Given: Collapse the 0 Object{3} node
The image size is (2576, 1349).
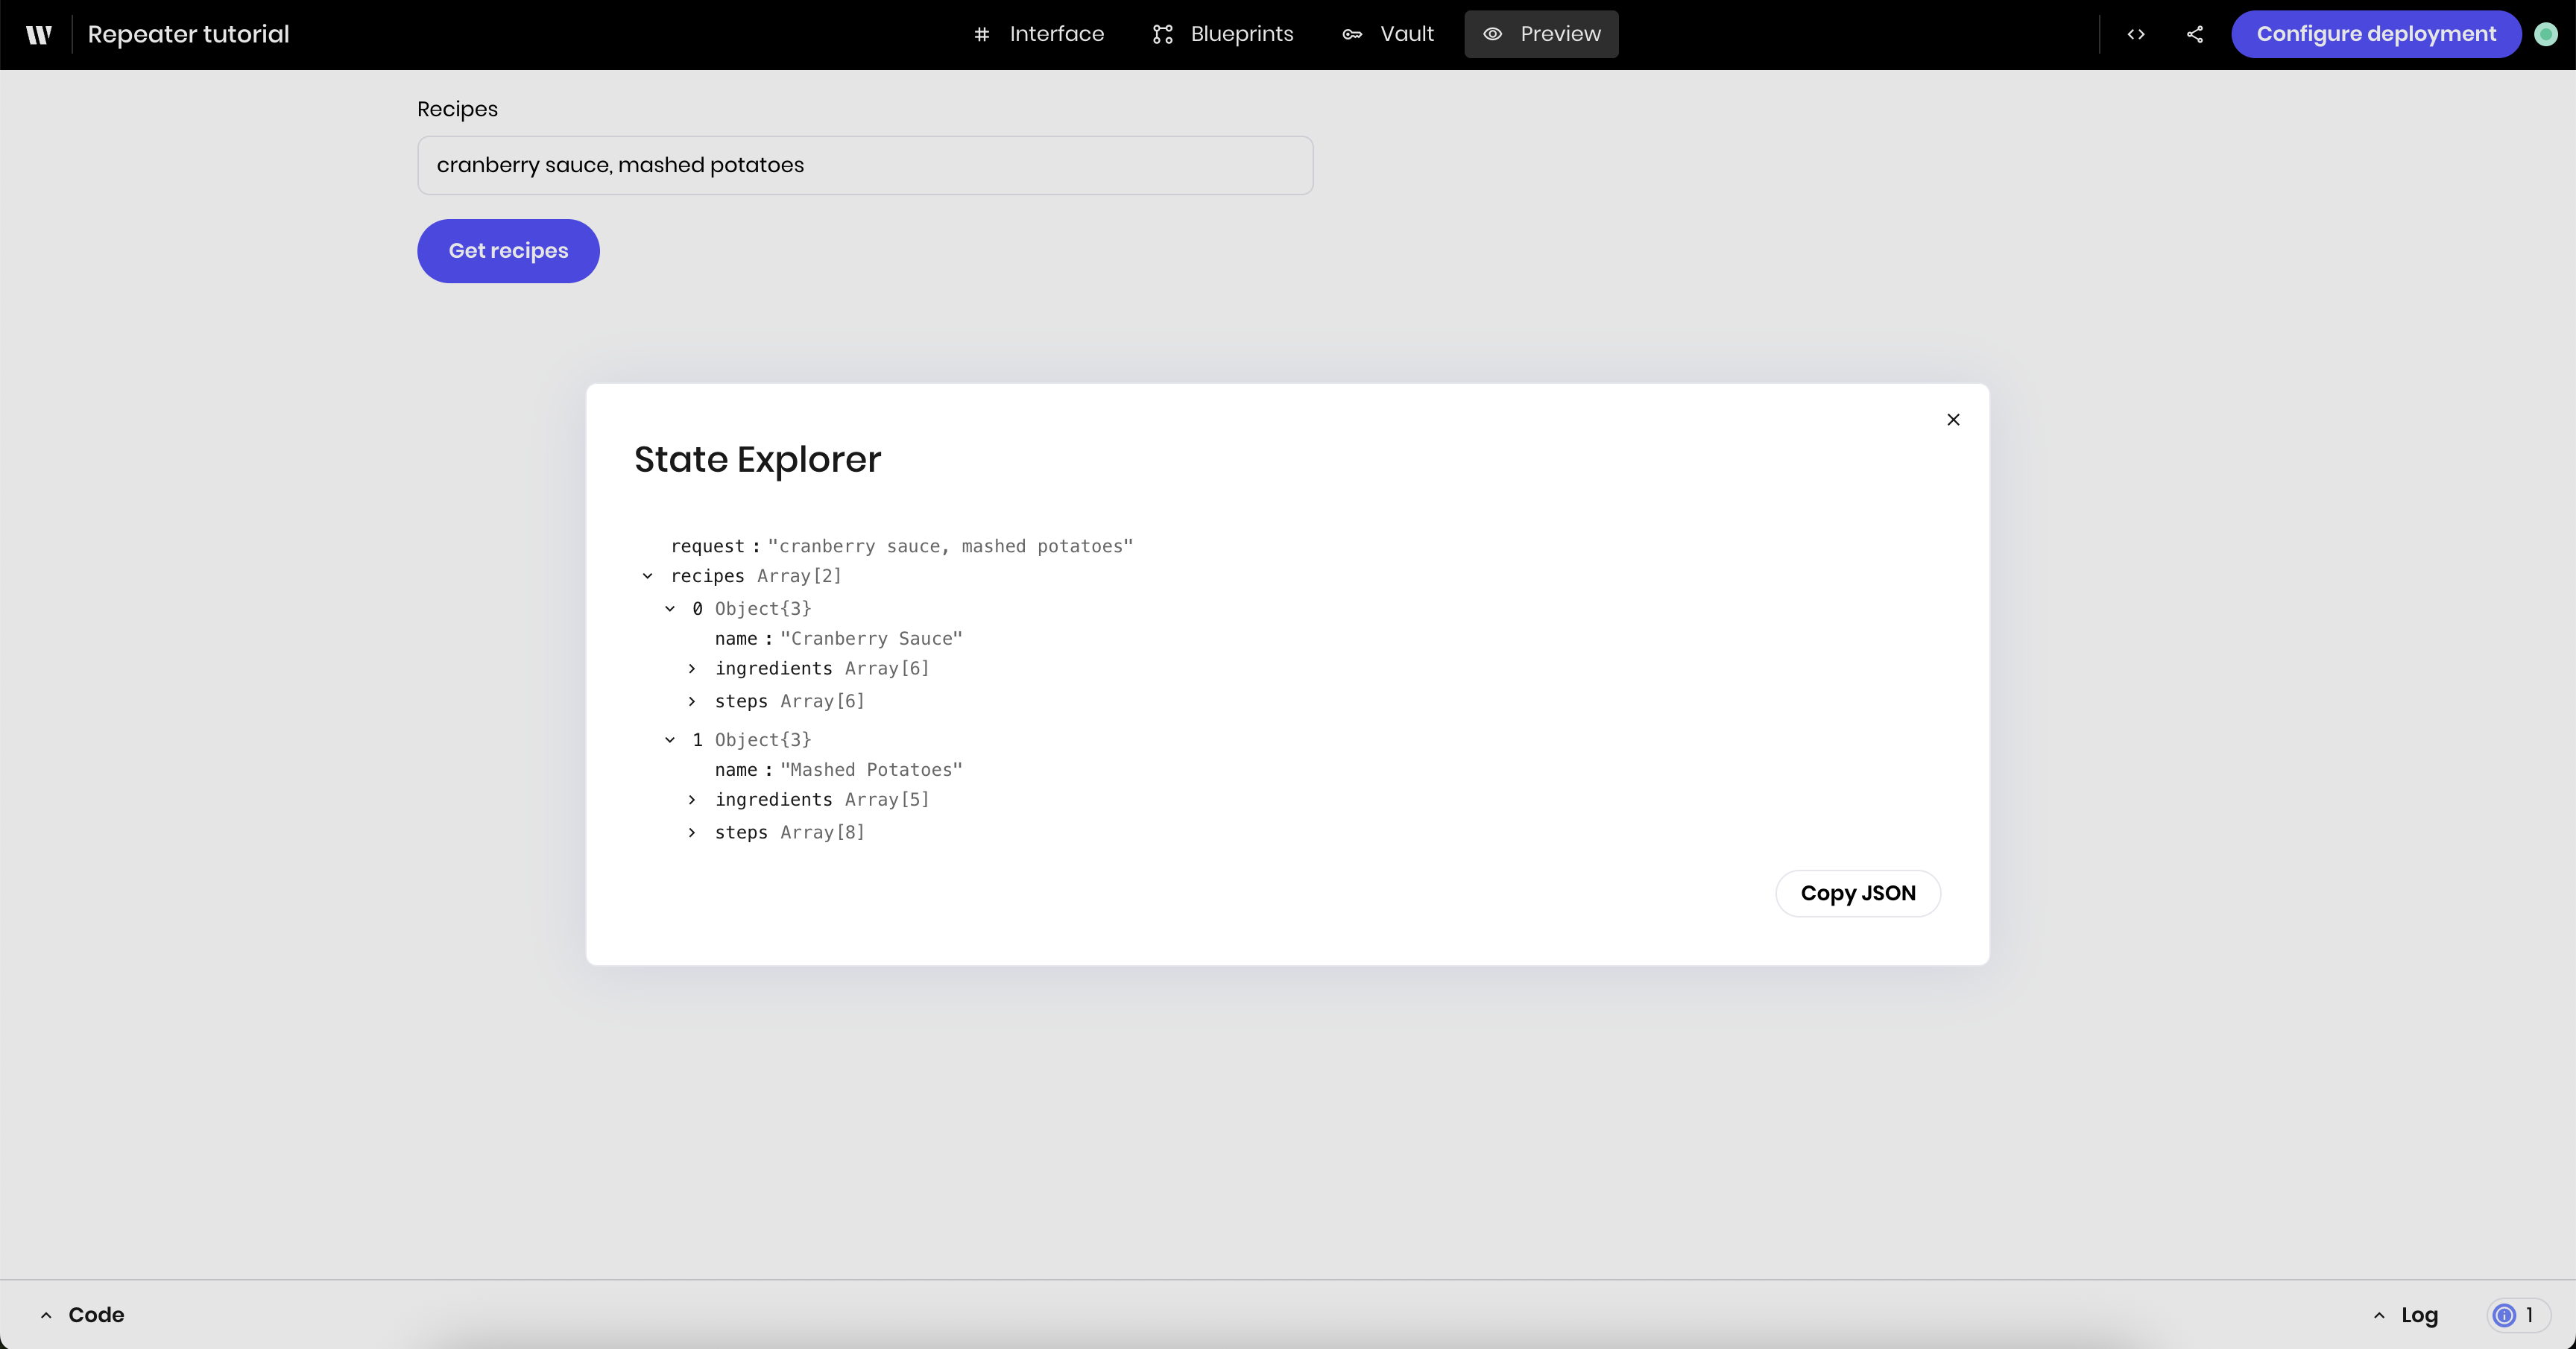Looking at the screenshot, I should pyautogui.click(x=670, y=608).
